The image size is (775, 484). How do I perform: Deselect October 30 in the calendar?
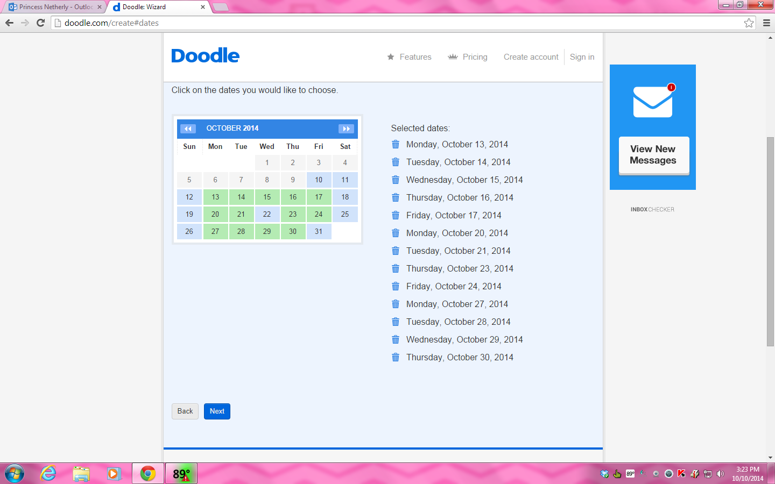(x=293, y=231)
